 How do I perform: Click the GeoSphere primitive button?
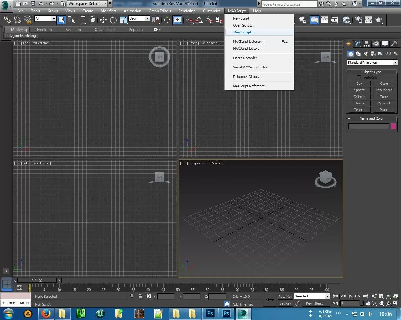[384, 90]
